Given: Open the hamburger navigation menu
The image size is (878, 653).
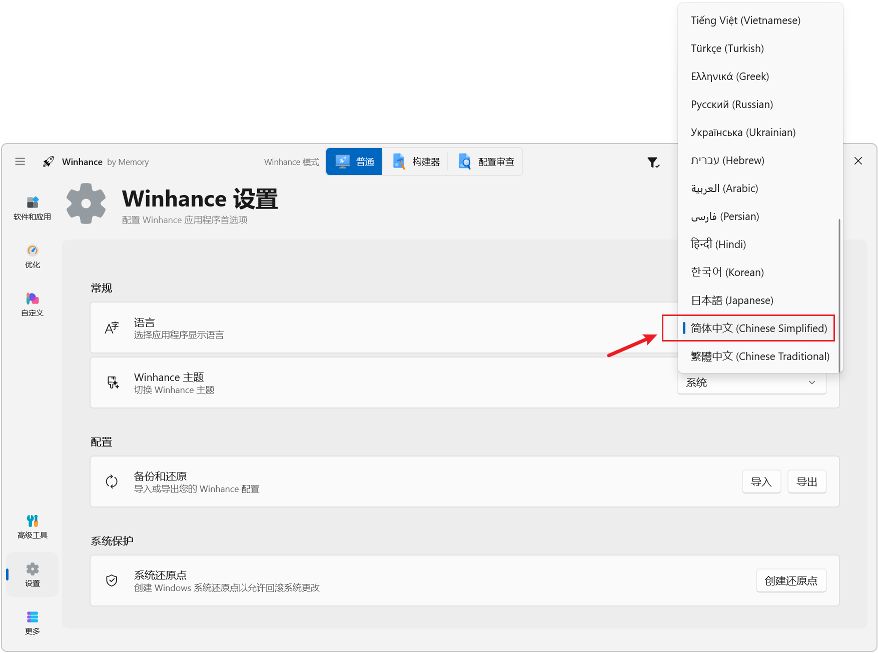Looking at the screenshot, I should (x=20, y=161).
